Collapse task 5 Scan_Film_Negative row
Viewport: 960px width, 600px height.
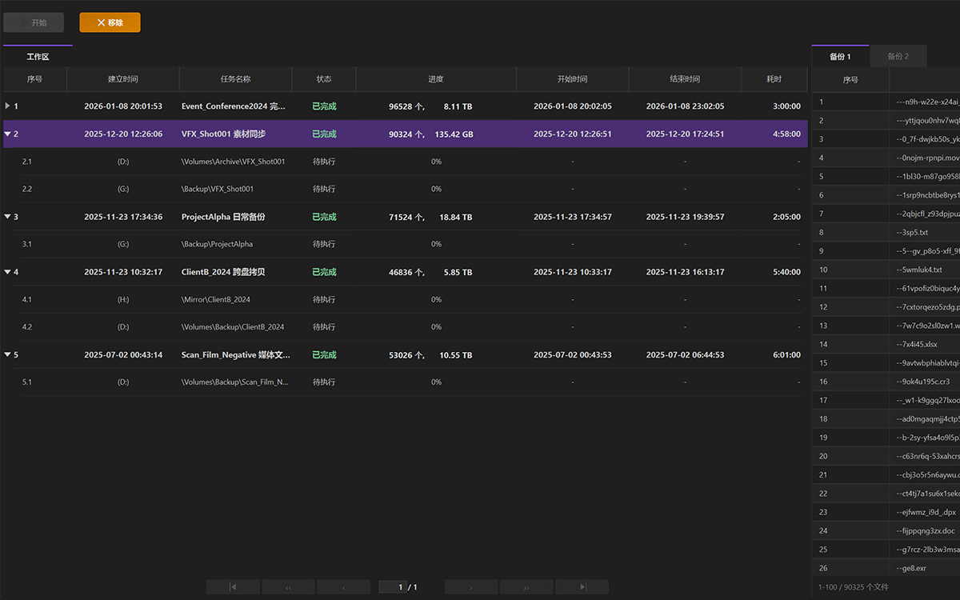coord(8,354)
